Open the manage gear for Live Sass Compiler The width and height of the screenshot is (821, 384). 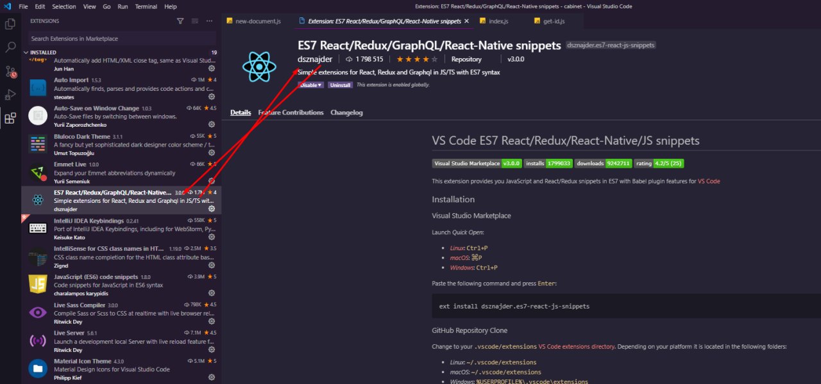[212, 322]
